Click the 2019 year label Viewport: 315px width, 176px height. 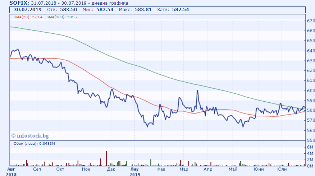(135, 174)
